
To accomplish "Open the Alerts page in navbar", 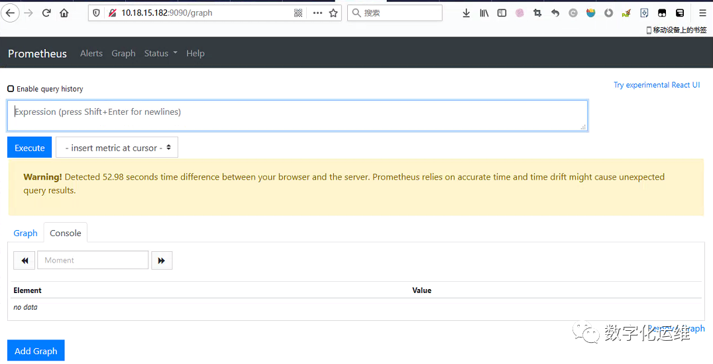I will coord(91,54).
